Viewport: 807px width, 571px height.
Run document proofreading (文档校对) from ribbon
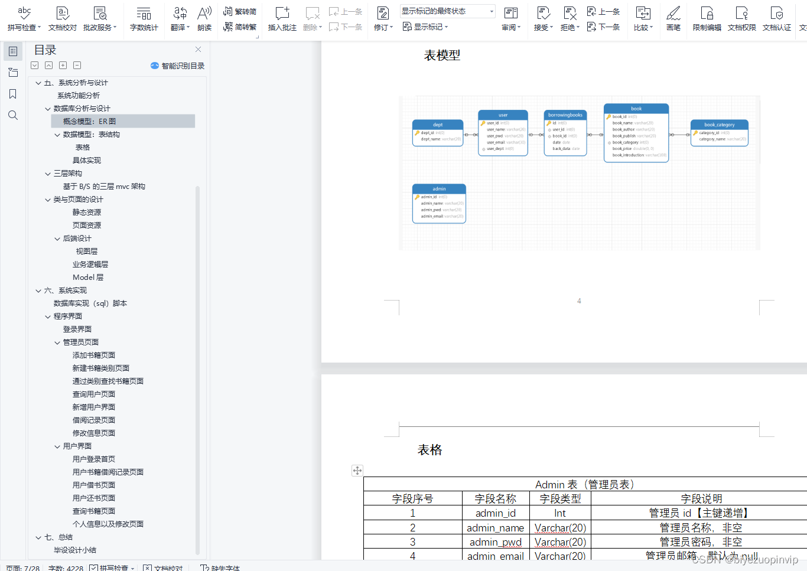click(63, 18)
